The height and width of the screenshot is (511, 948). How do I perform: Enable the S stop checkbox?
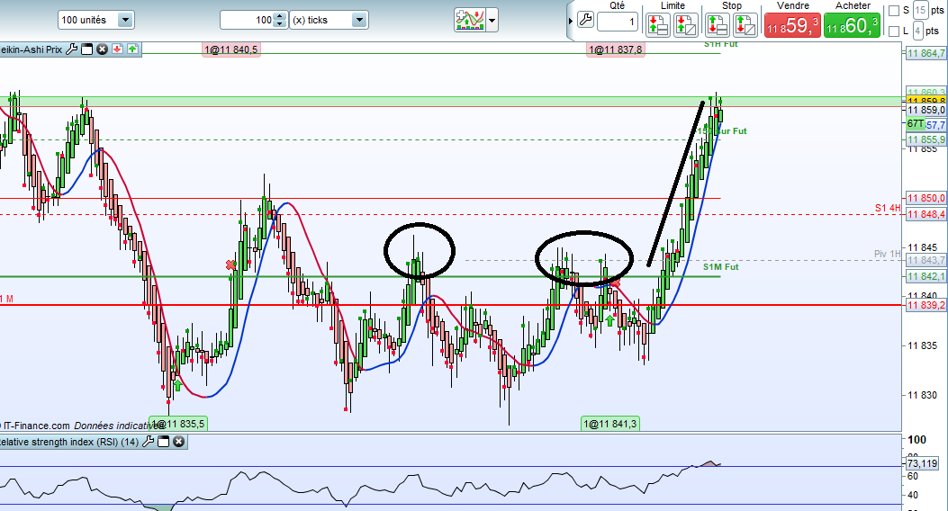pos(894,10)
